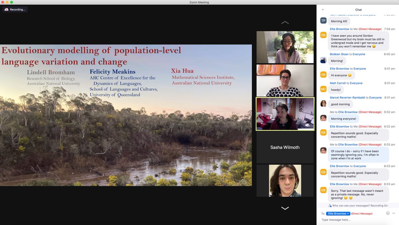Click the sender name 'Marcel Reverter-Rambaldi'
399x225 pixels.
click(x=347, y=98)
